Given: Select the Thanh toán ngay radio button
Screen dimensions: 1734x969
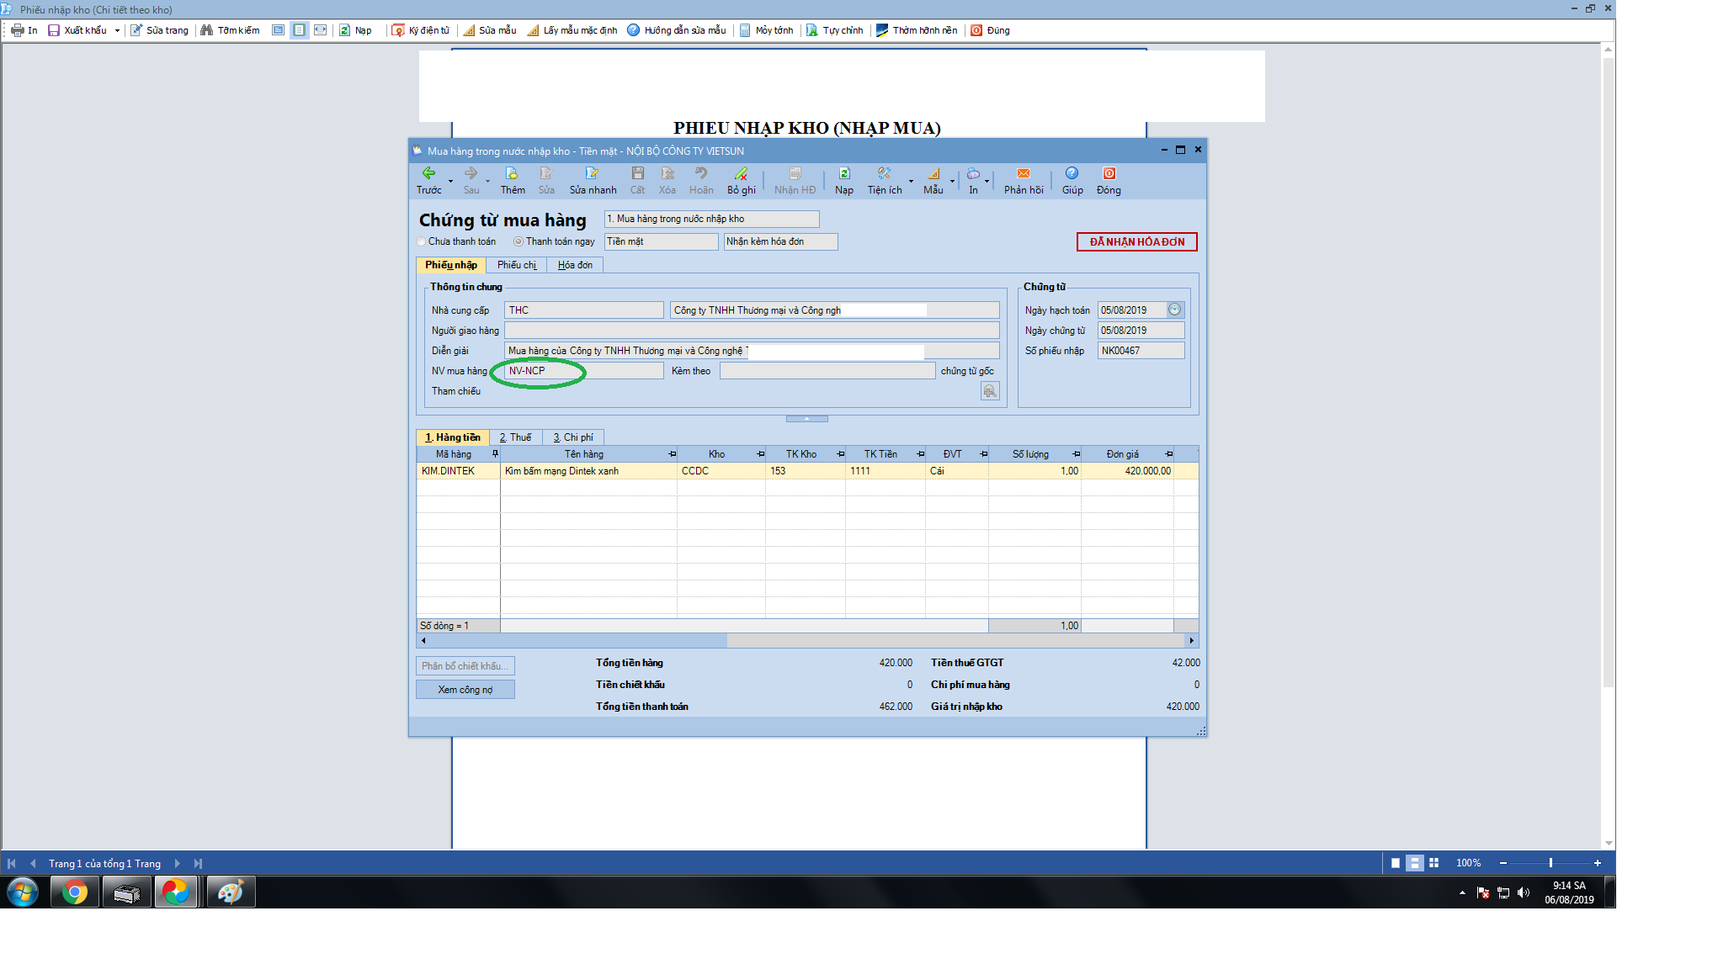Looking at the screenshot, I should click(x=519, y=242).
